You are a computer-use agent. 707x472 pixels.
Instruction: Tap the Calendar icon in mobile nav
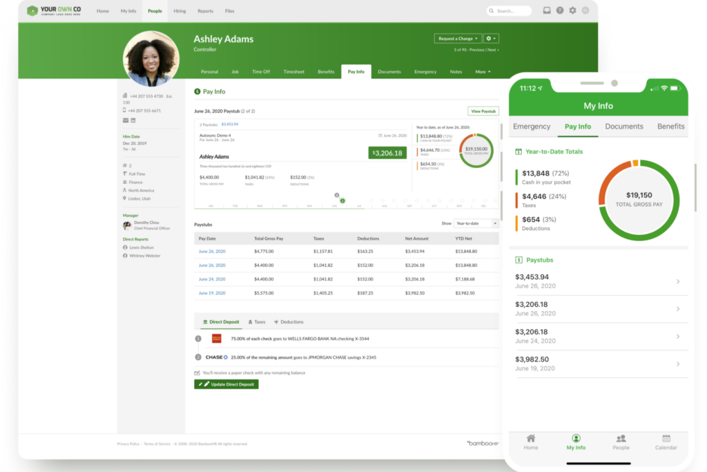pyautogui.click(x=666, y=442)
